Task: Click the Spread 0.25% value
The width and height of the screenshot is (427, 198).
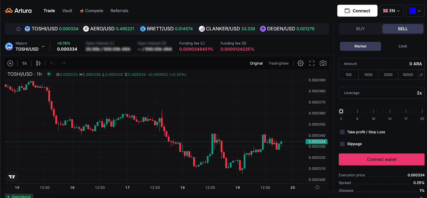Action: click(x=419, y=183)
